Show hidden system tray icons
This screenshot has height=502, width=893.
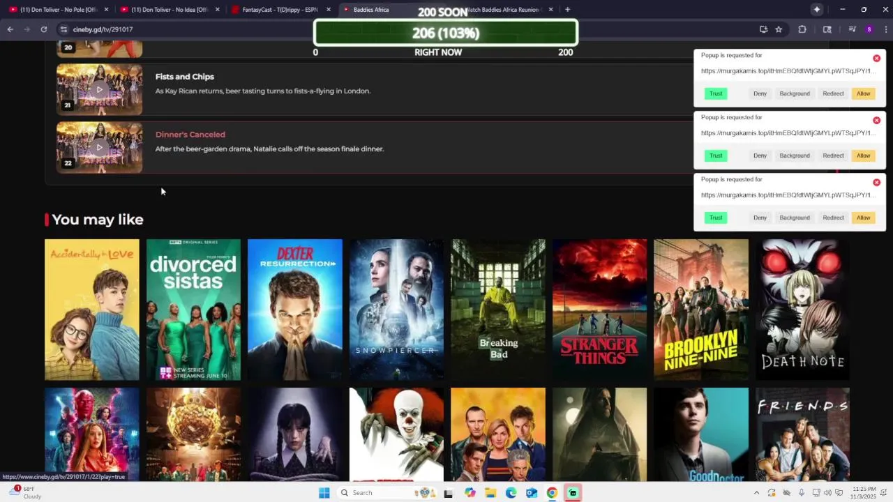pyautogui.click(x=756, y=493)
